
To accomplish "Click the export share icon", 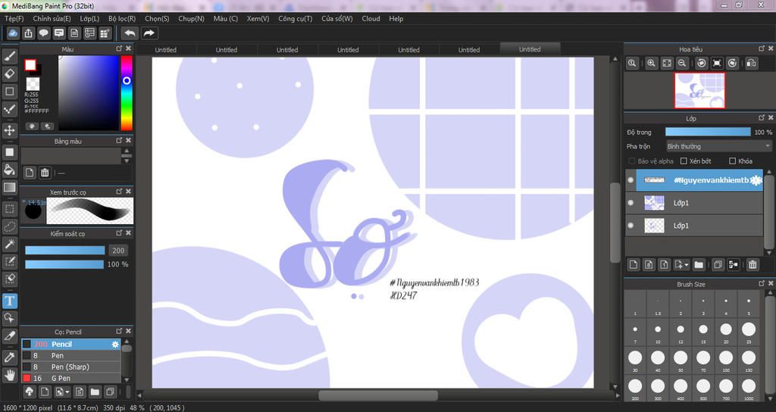I will (x=28, y=33).
